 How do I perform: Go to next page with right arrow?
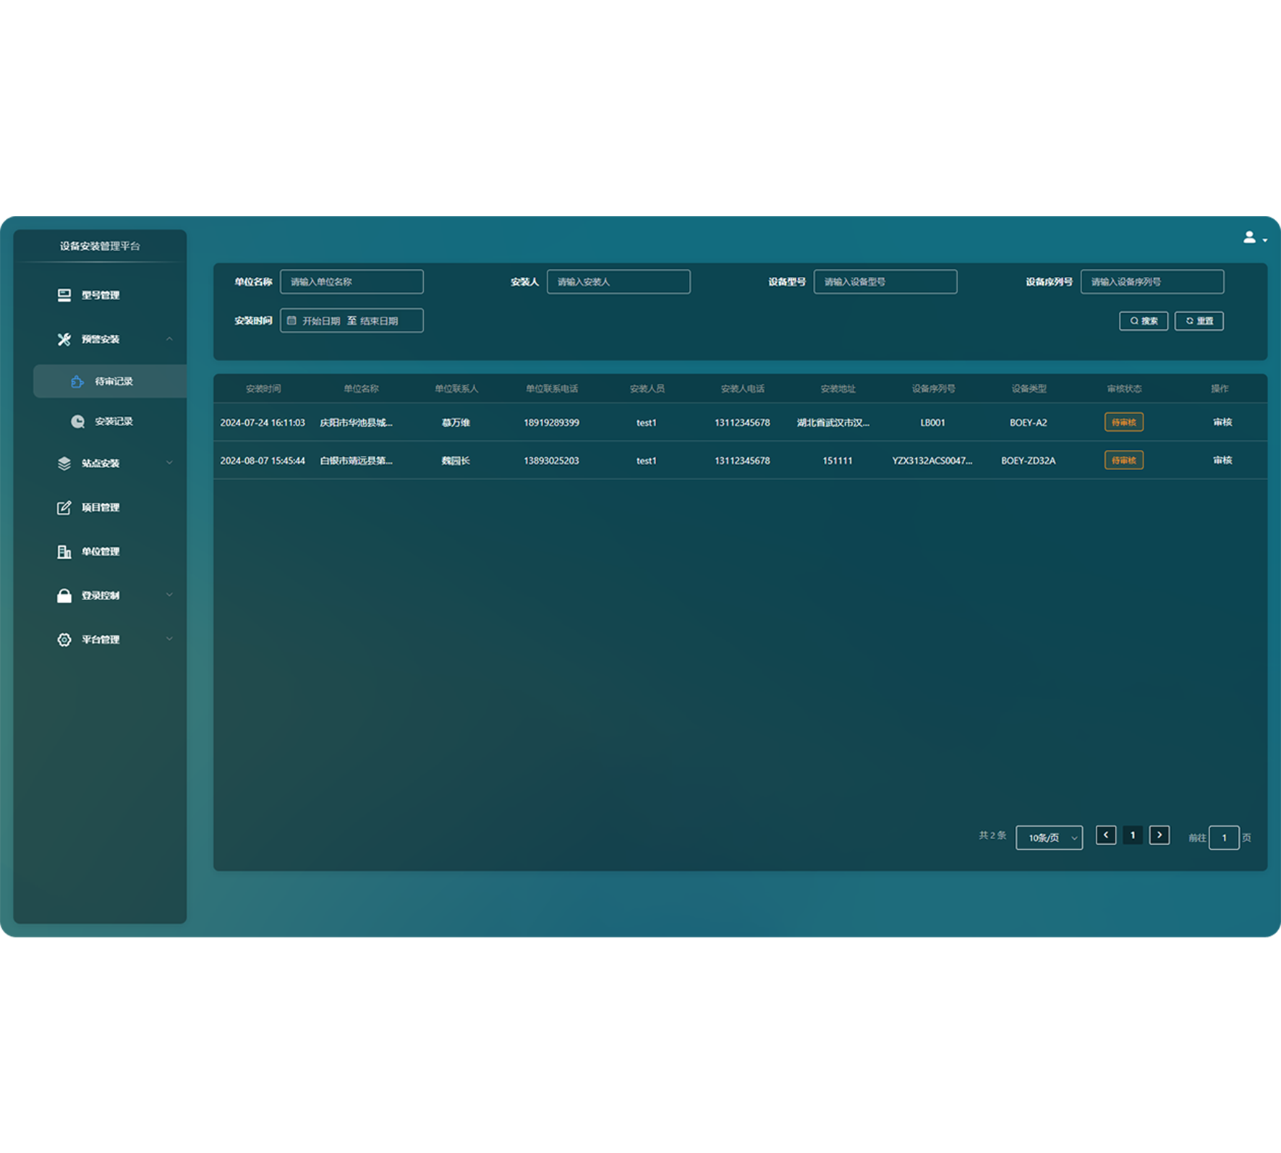[x=1159, y=835]
